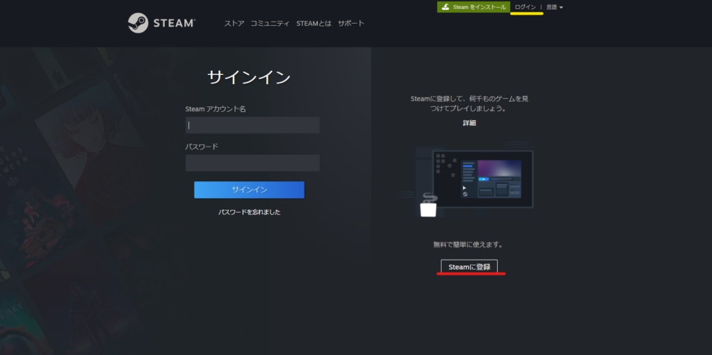Open the ストア menu
Screen dimensions: 712x355
pyautogui.click(x=234, y=23)
